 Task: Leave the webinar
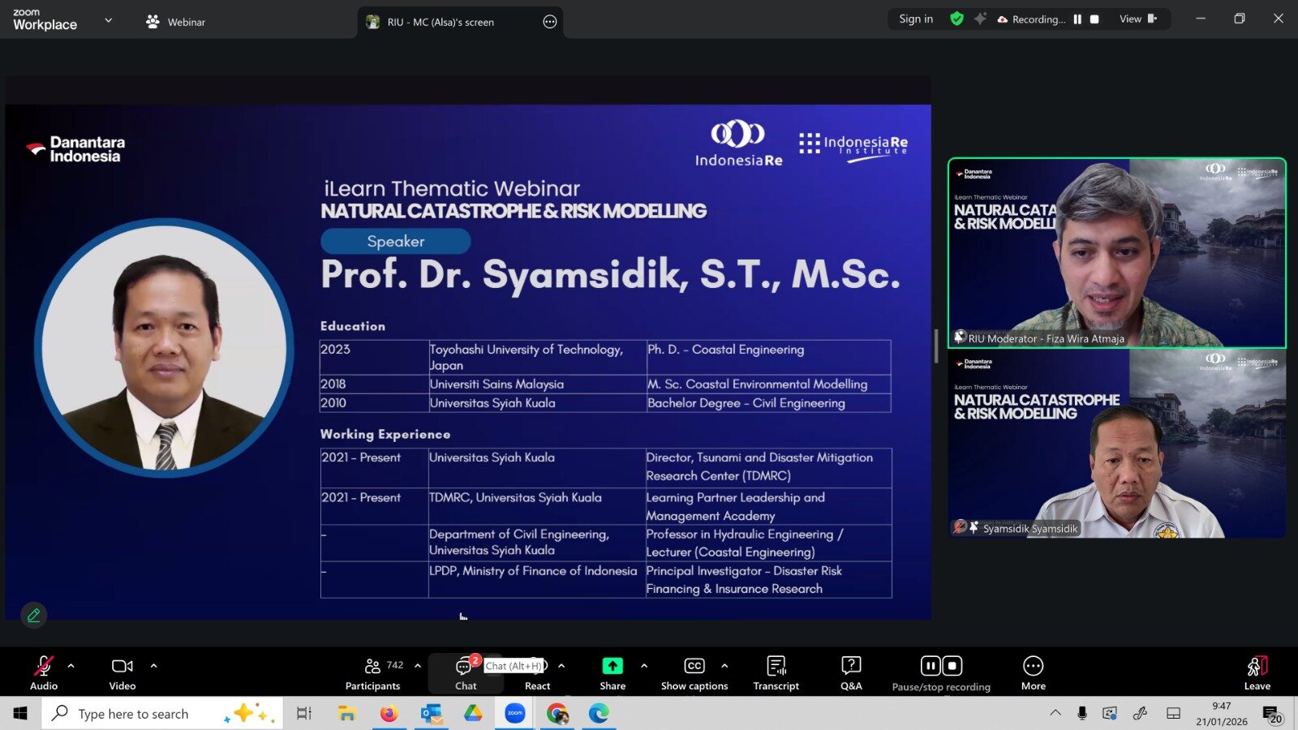click(1257, 673)
